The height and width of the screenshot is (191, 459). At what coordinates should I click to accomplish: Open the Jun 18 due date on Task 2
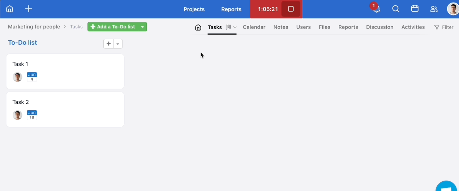tap(32, 115)
